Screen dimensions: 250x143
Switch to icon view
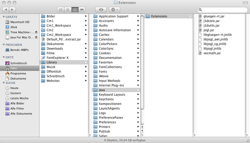61,10
